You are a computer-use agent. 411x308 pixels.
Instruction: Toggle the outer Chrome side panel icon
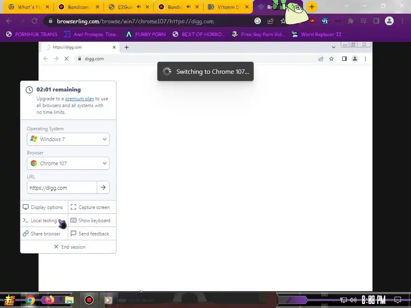376,21
